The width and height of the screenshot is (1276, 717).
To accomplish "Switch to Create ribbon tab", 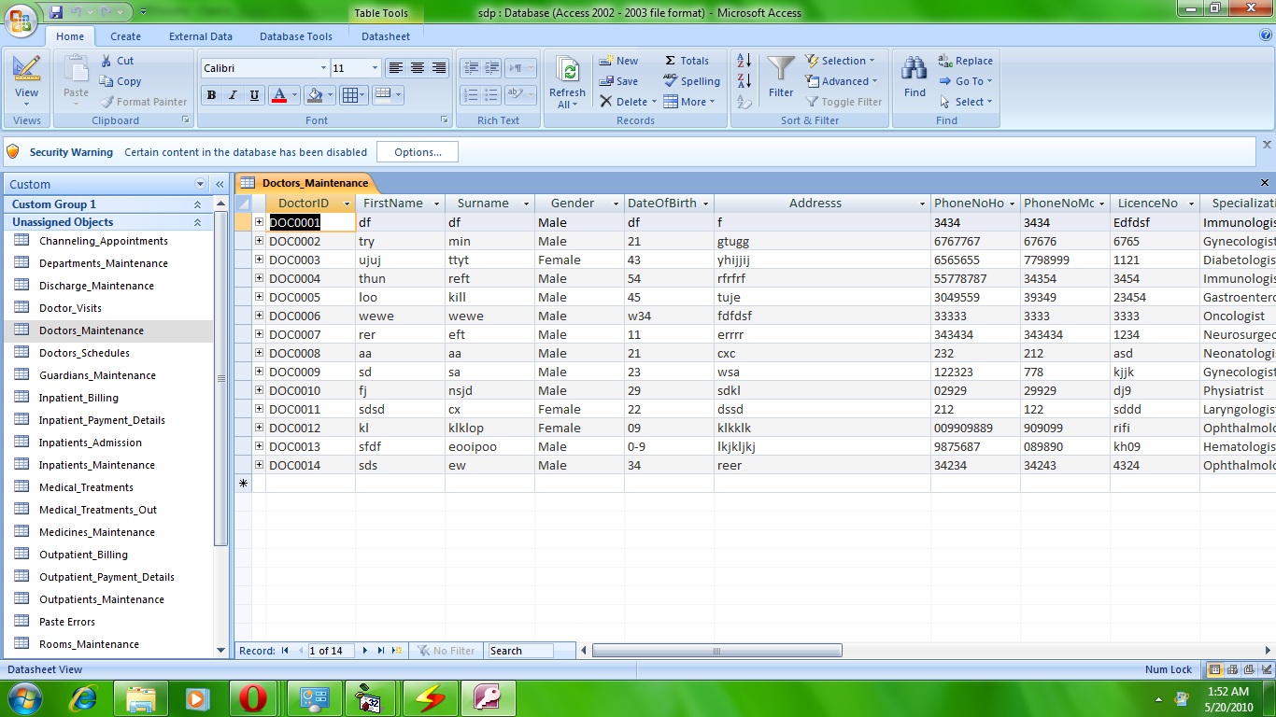I will coord(125,36).
